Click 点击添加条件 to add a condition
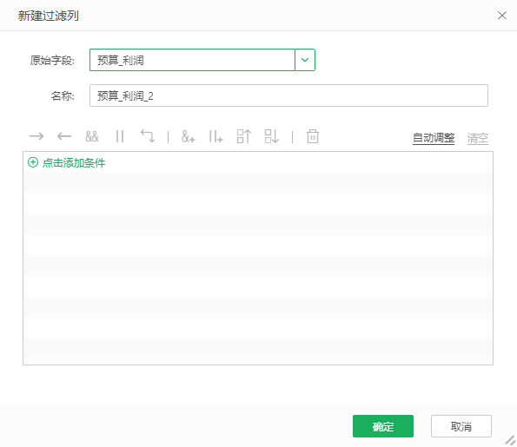Image resolution: width=517 pixels, height=447 pixels. 74,162
